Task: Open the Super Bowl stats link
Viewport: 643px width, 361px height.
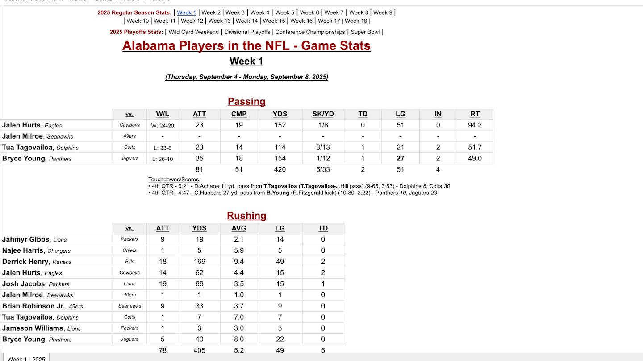Action: pos(365,32)
